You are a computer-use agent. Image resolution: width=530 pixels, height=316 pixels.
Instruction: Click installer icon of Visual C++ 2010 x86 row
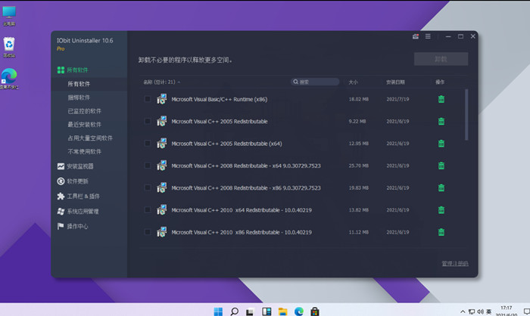(x=162, y=232)
